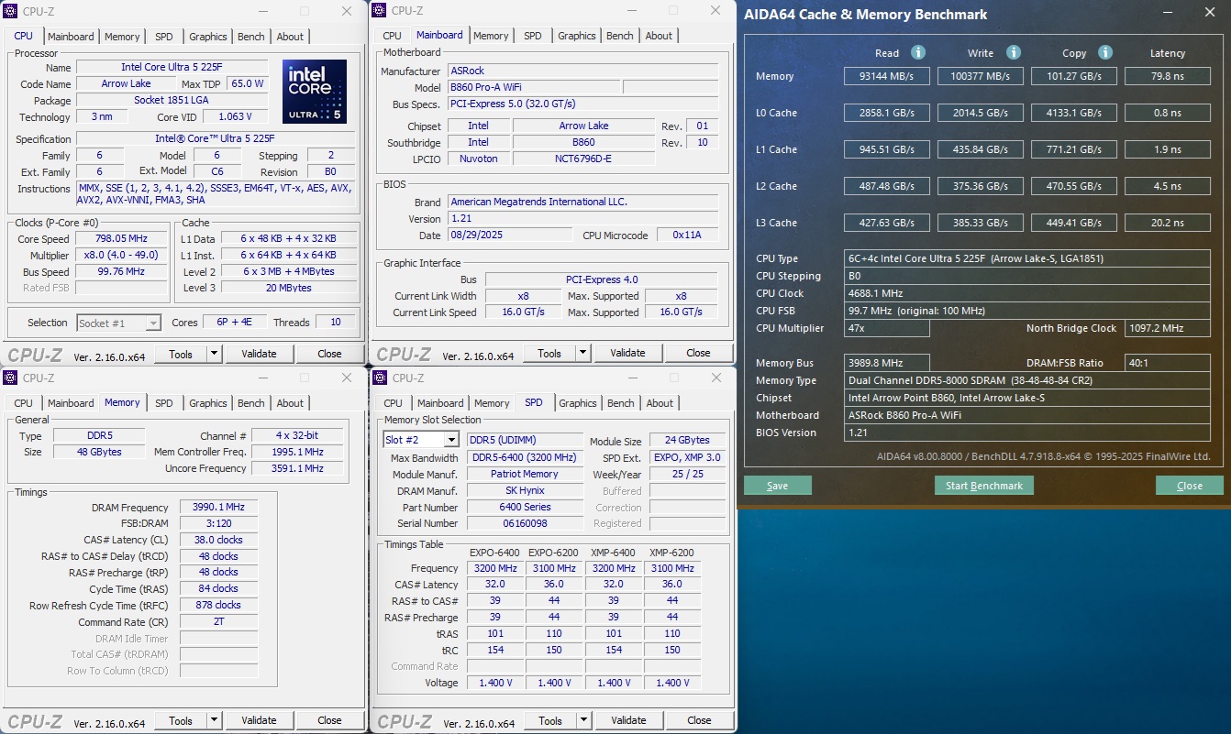The image size is (1231, 734).
Task: Open the Graphics tab in the SPD window
Action: click(578, 403)
